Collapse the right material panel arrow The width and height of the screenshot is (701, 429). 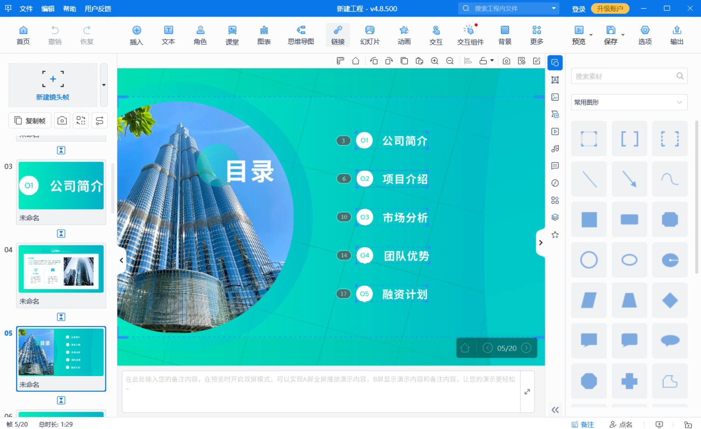point(540,243)
